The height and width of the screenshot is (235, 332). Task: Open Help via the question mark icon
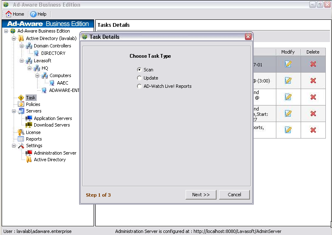[x=33, y=14]
